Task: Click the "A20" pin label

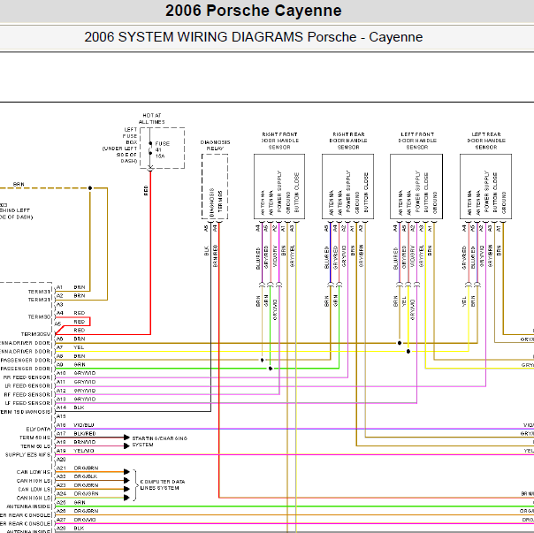Action: pos(61,460)
